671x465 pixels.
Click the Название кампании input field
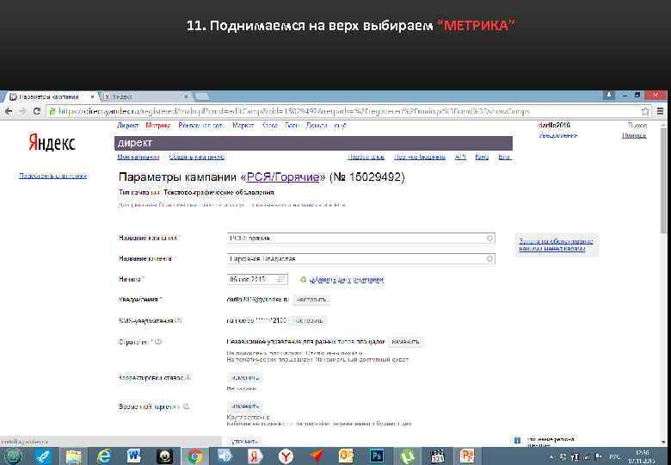pyautogui.click(x=360, y=238)
